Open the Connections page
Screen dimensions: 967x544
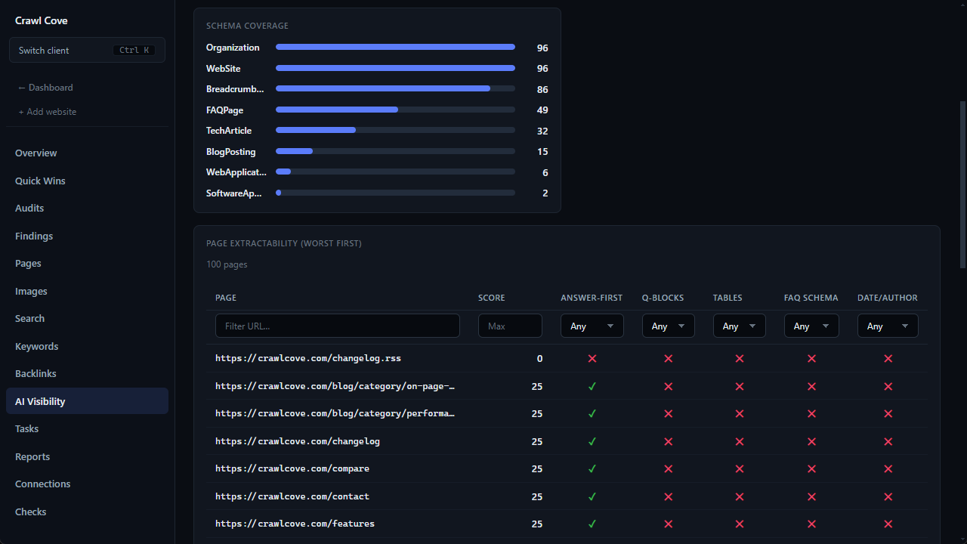click(x=87, y=484)
